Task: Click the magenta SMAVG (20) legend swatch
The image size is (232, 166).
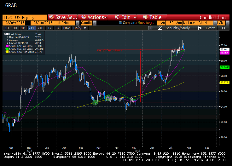Action: click(x=7, y=46)
